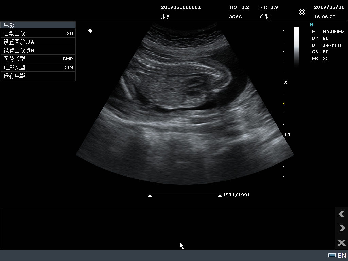Click the CIN cine type value
Viewport: 348px width, 261px height.
(x=69, y=68)
